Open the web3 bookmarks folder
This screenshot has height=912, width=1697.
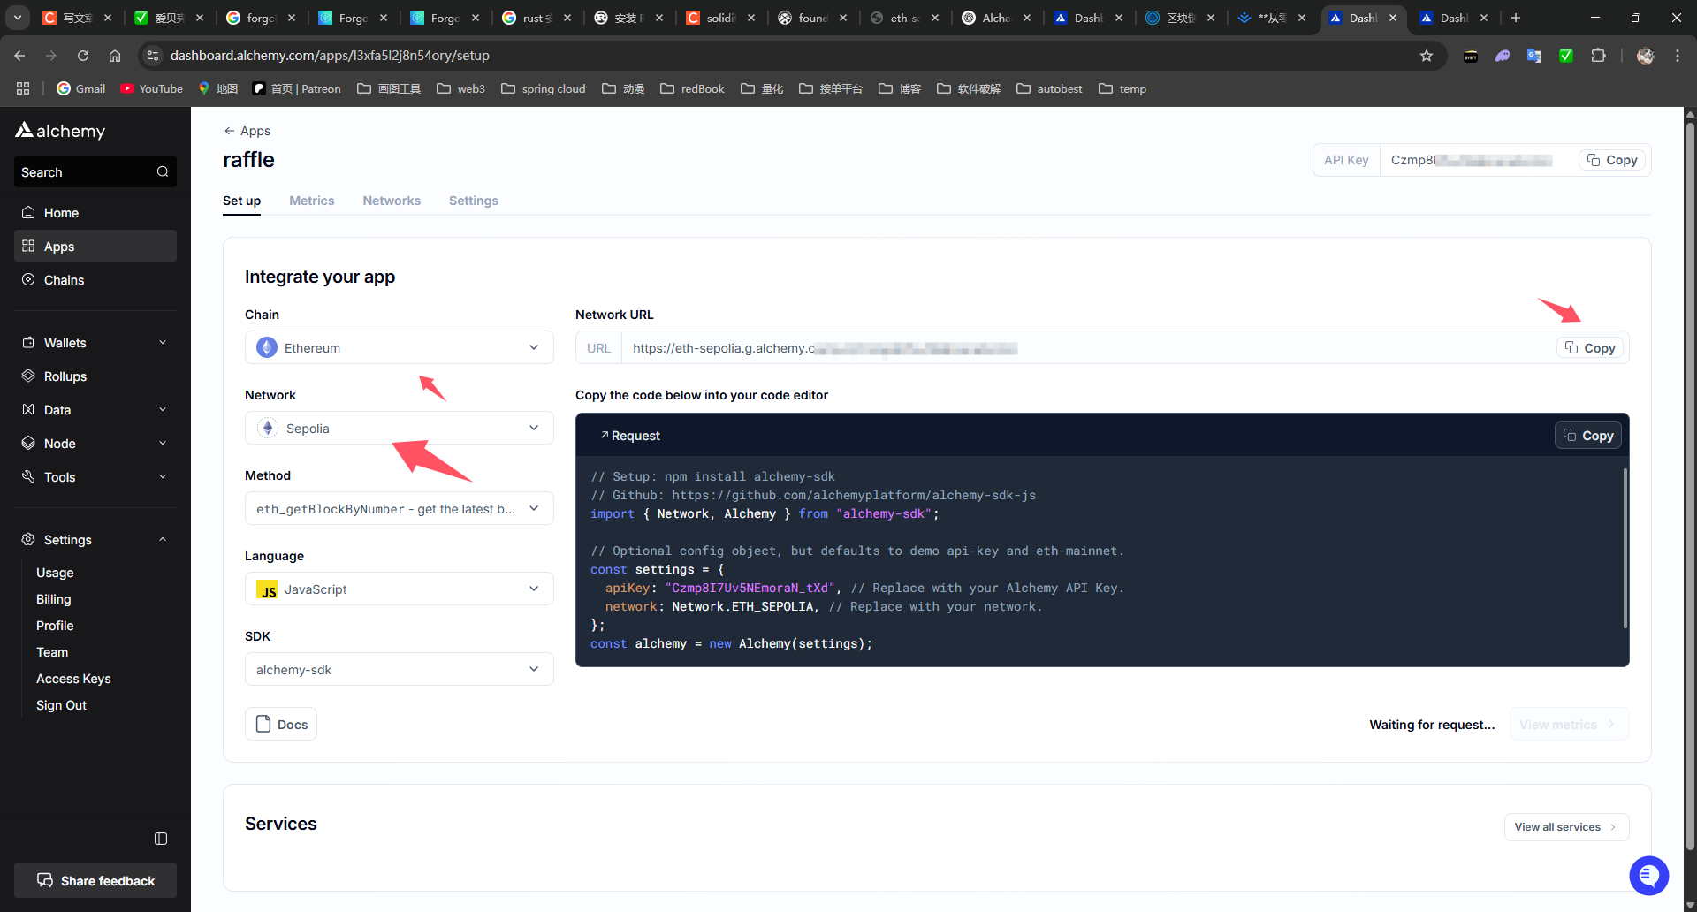click(461, 88)
